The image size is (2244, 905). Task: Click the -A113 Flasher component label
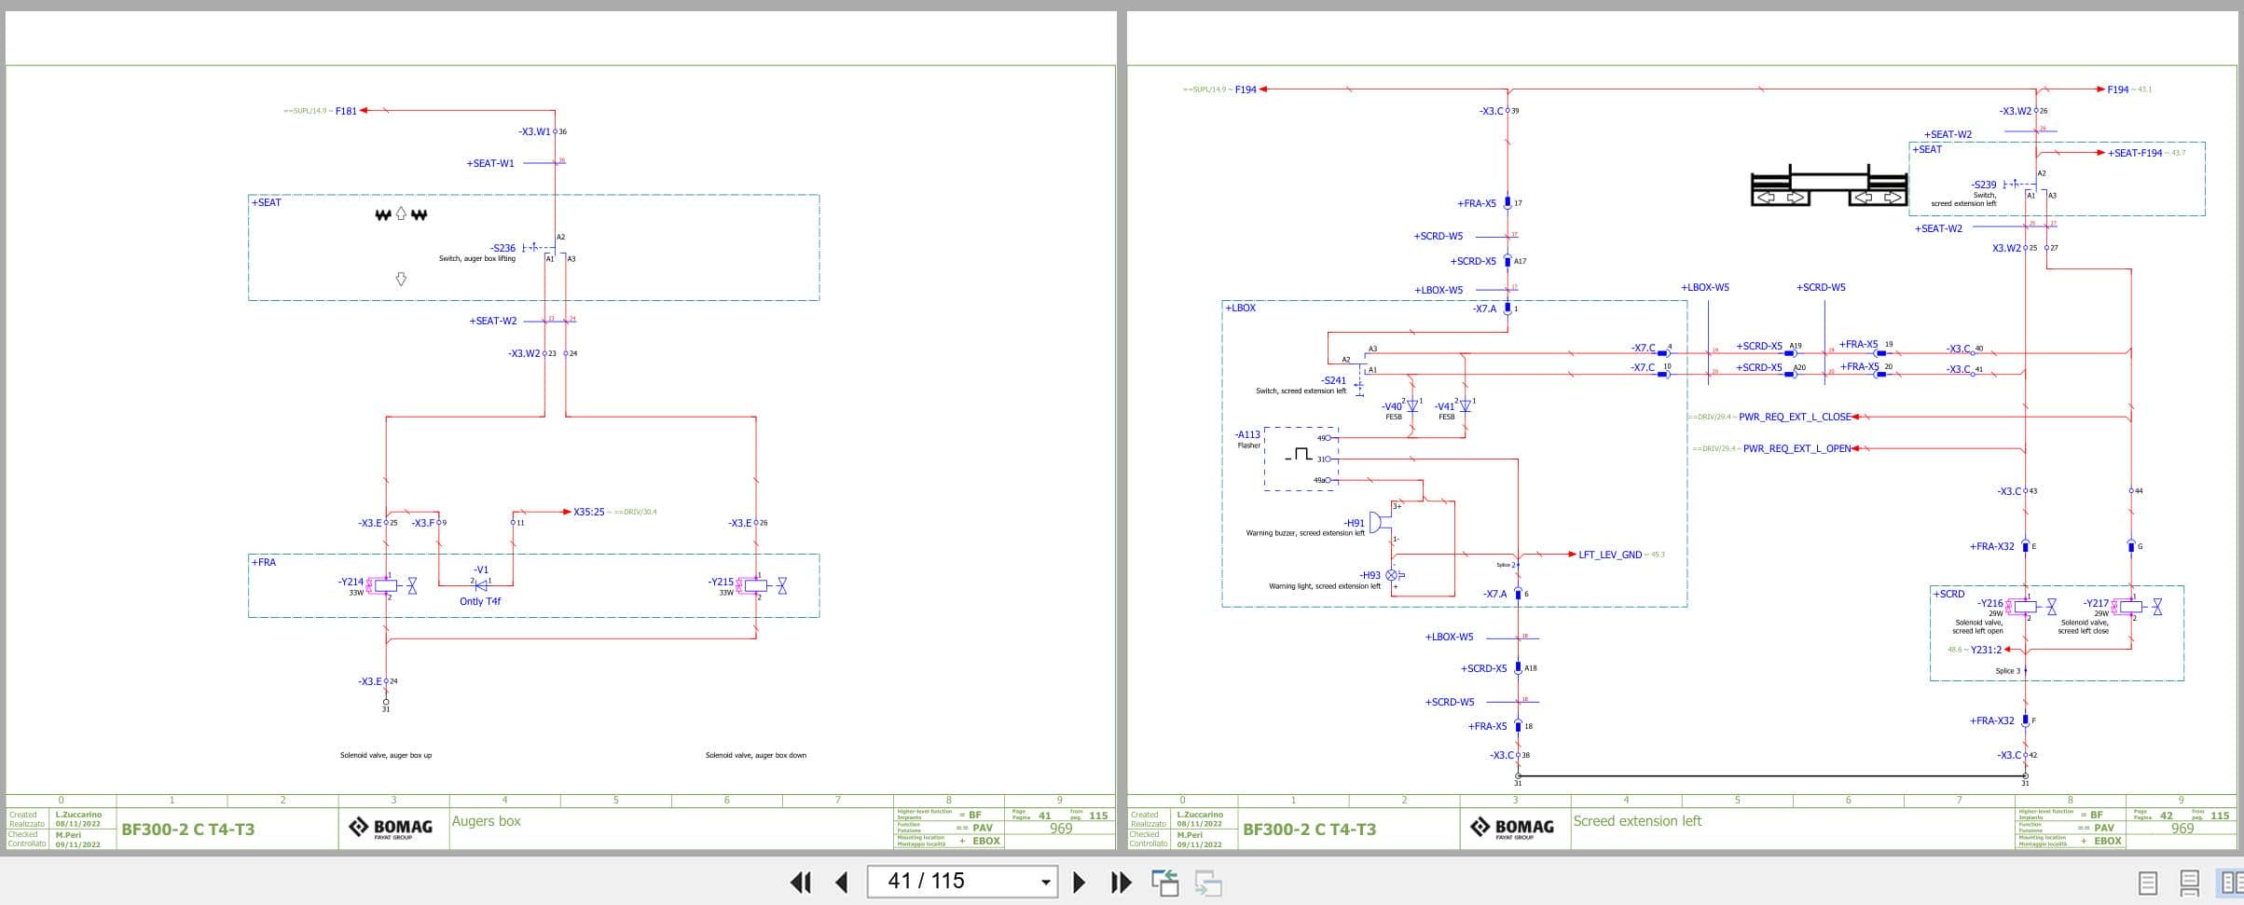(x=1247, y=434)
